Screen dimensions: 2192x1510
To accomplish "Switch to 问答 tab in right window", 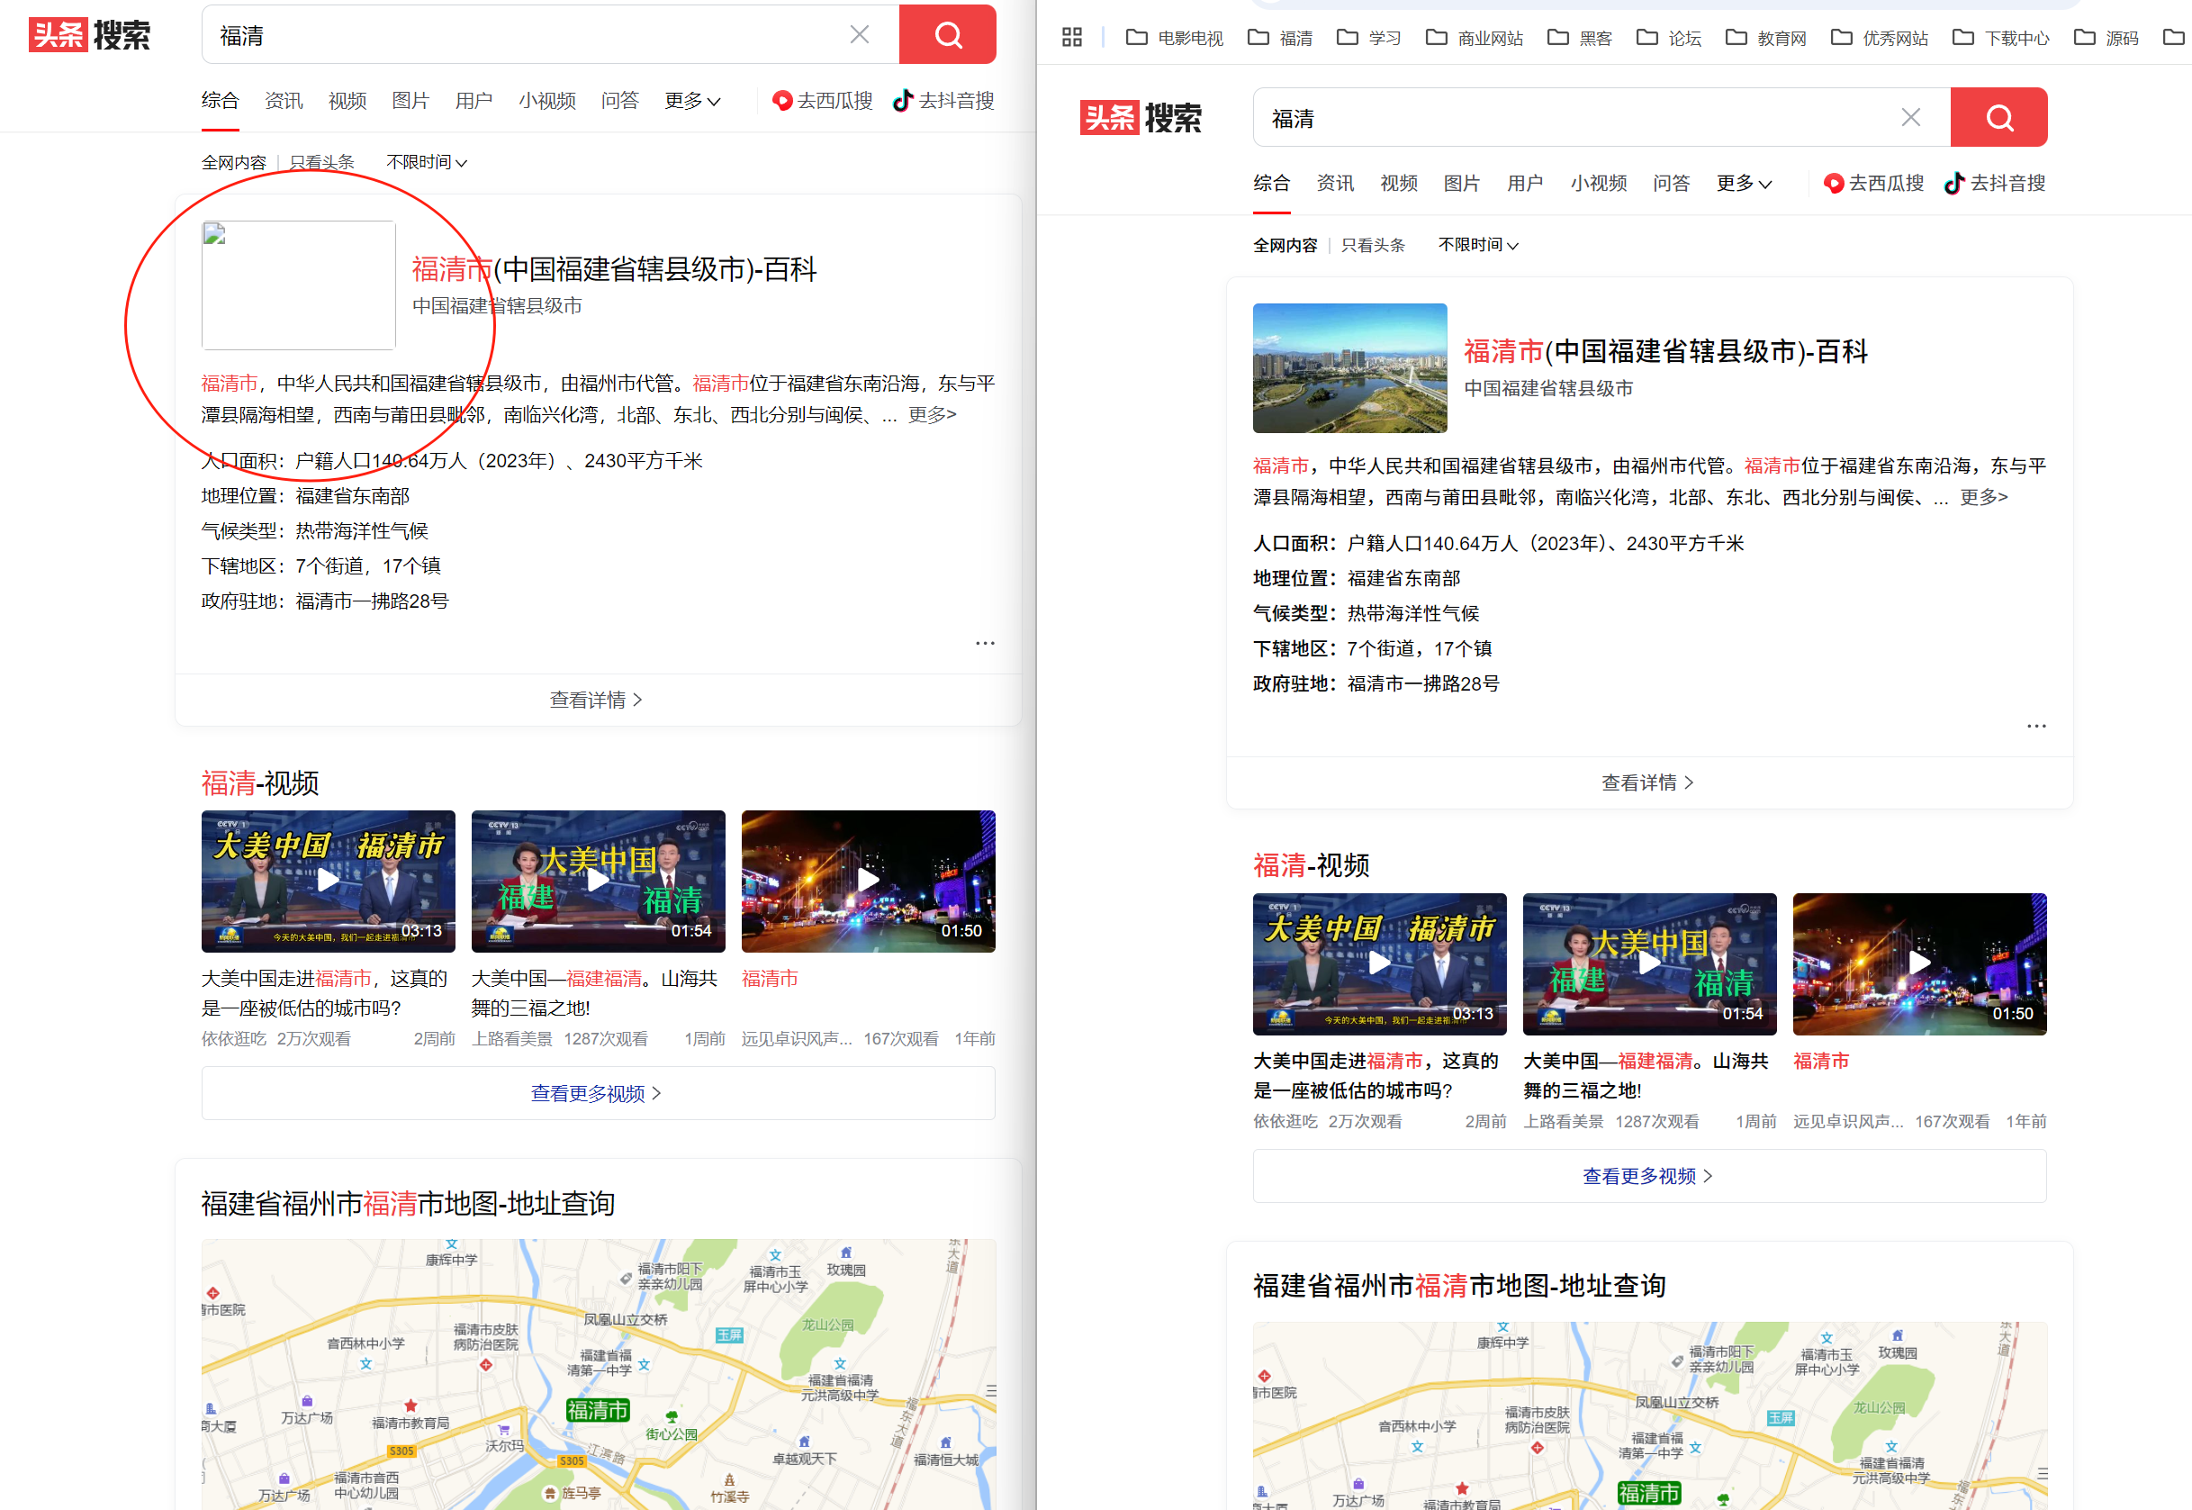I will pyautogui.click(x=1671, y=183).
